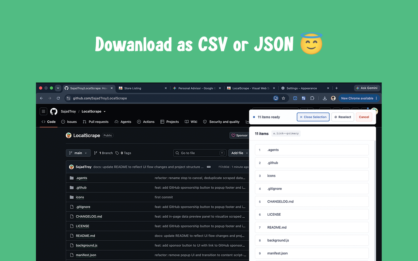This screenshot has width=418, height=261.
Task: Switch to the Issues tab
Action: pos(69,122)
